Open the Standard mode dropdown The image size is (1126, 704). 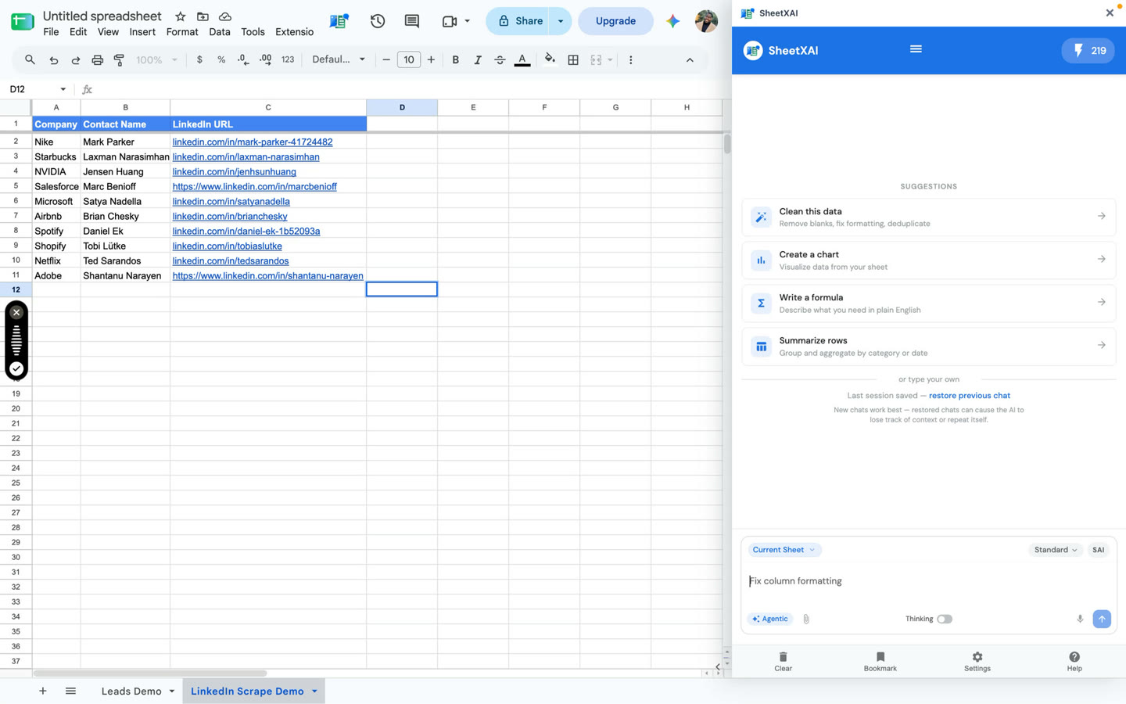click(1055, 550)
